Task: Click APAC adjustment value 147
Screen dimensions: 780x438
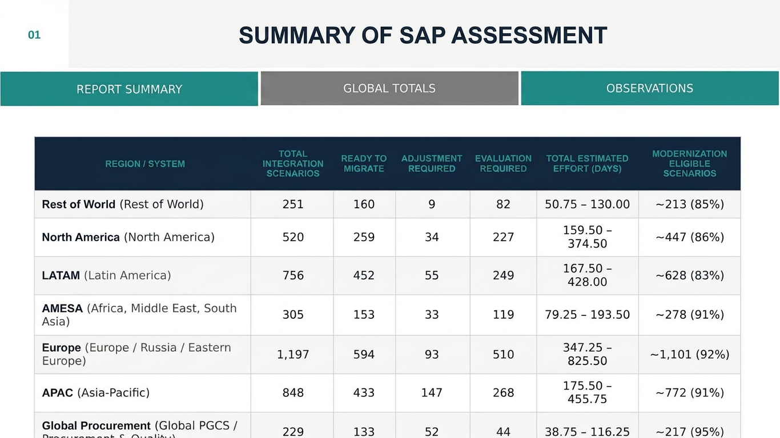Action: pos(432,393)
